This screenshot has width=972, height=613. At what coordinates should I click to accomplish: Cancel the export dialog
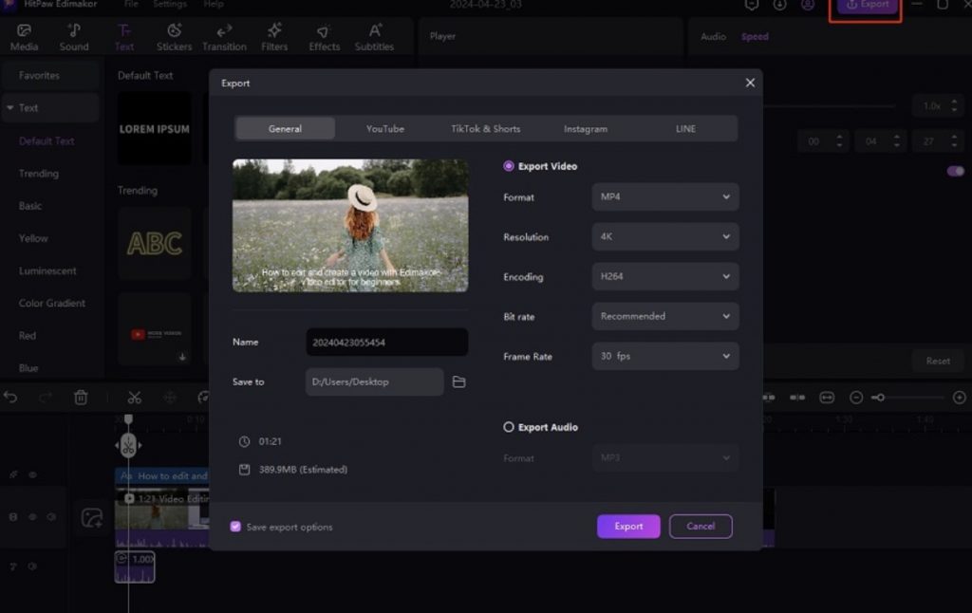(x=701, y=527)
